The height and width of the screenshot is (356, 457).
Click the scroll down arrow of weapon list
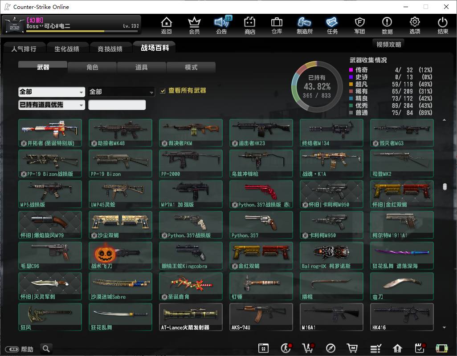pos(444,328)
